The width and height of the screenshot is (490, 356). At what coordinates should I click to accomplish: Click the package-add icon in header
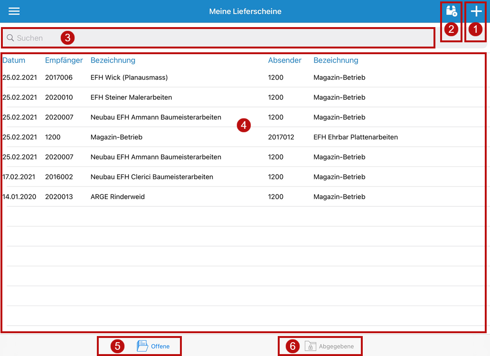[x=451, y=11]
